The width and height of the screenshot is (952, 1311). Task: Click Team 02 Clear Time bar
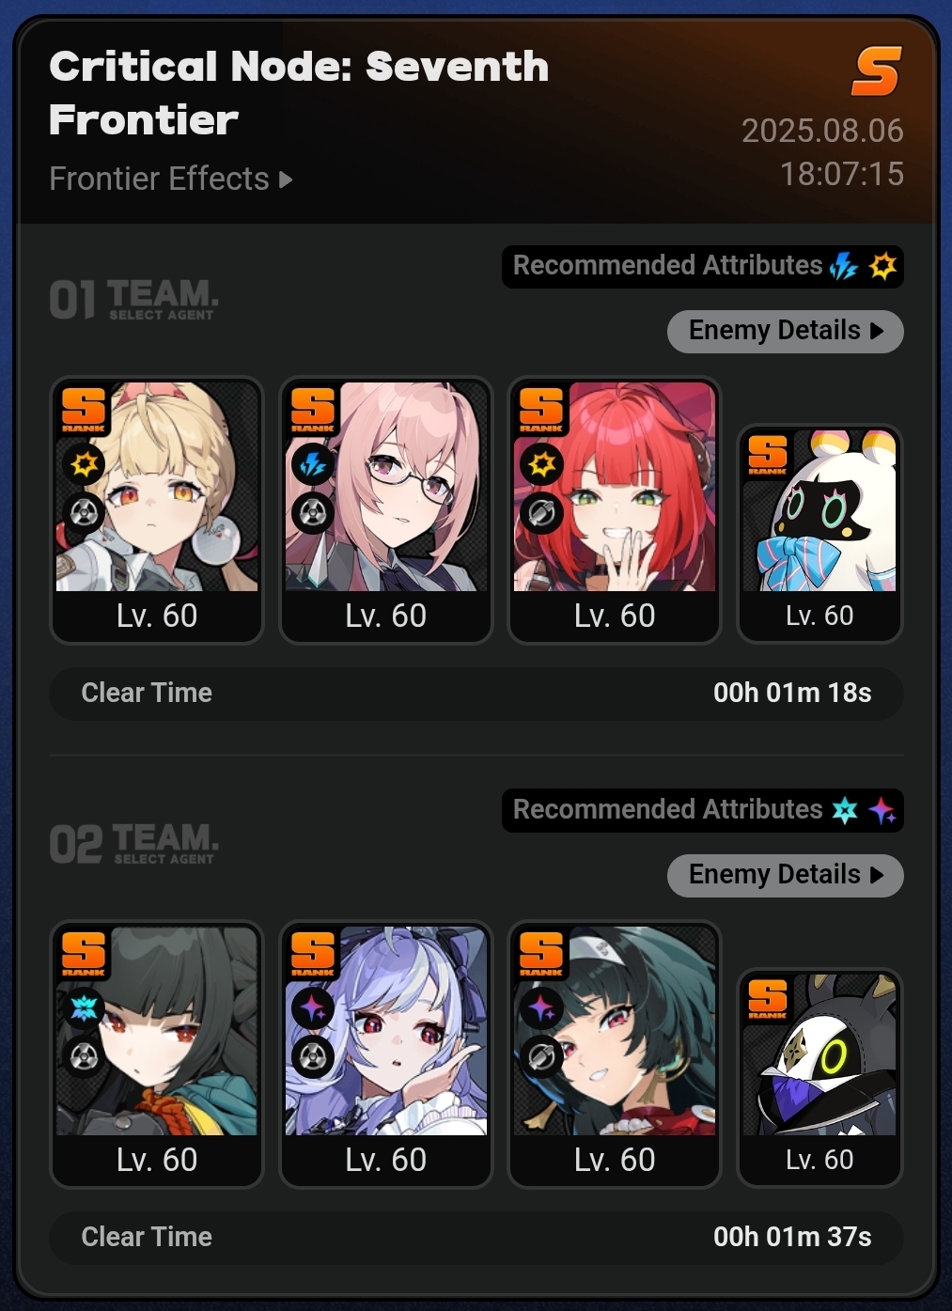[x=476, y=1238]
